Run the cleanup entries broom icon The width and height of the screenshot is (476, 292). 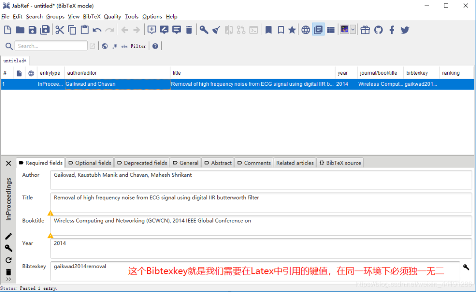216,30
